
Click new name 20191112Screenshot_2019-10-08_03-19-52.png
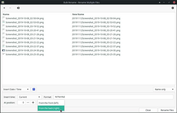click(x=96, y=26)
